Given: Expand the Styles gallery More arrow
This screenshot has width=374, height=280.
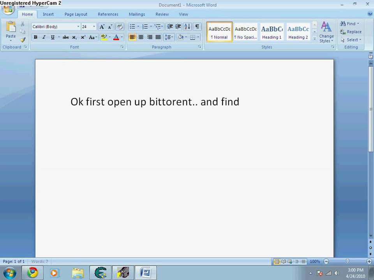Looking at the screenshot, I should pos(315,38).
